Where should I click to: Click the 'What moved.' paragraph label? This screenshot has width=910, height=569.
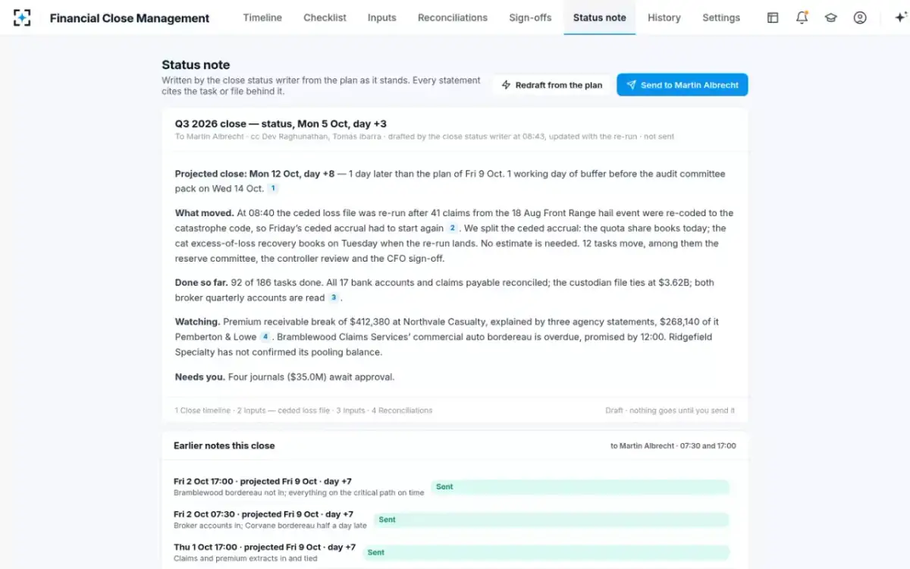(x=204, y=213)
